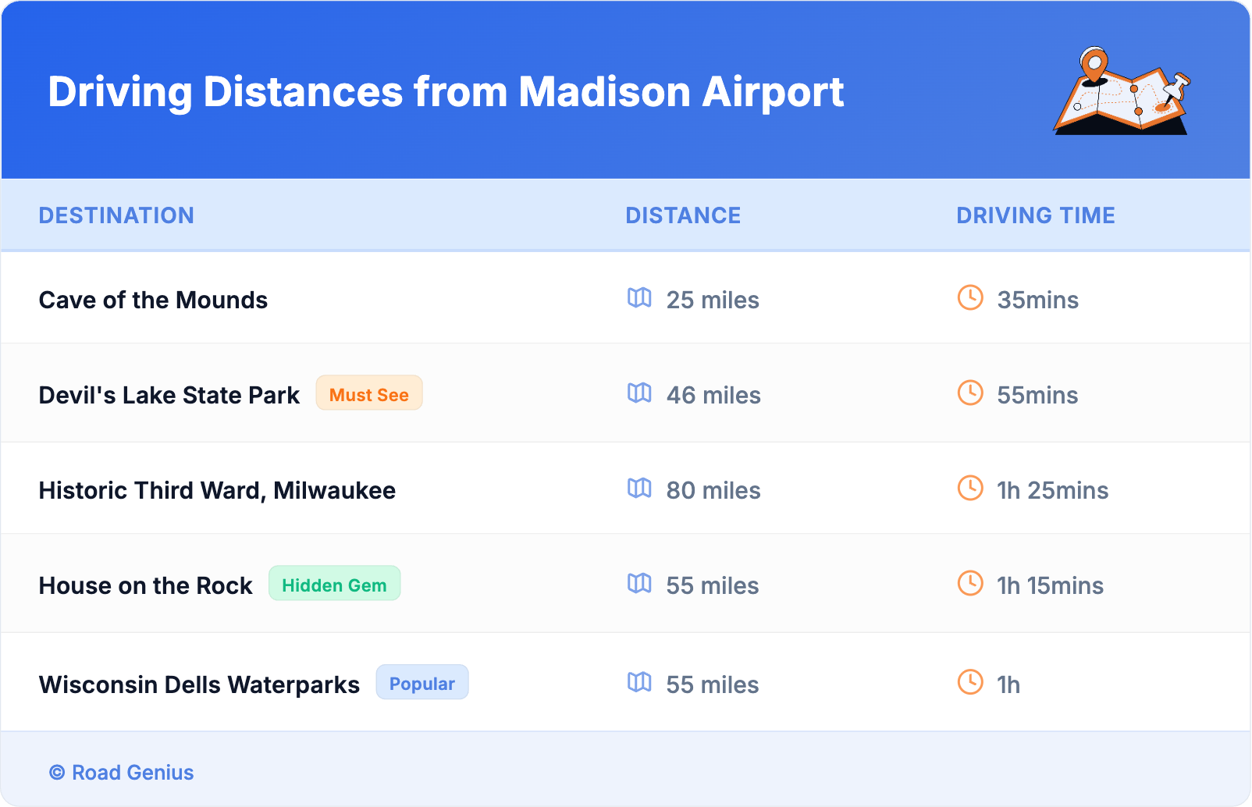Select the Historic Third Ward, Milwaukee destination
Viewport: 1252px width, 807px height.
tap(217, 491)
